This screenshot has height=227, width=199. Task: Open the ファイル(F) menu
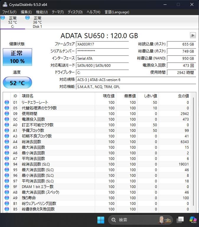point(9,12)
